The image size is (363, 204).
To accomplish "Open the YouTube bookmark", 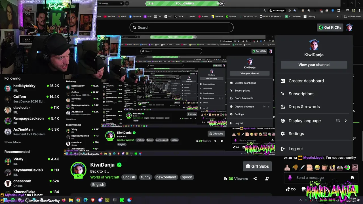I will 109,16.
